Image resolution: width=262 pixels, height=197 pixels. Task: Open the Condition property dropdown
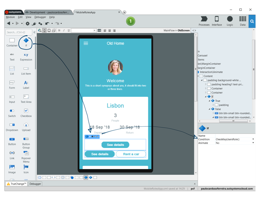tap(253, 139)
